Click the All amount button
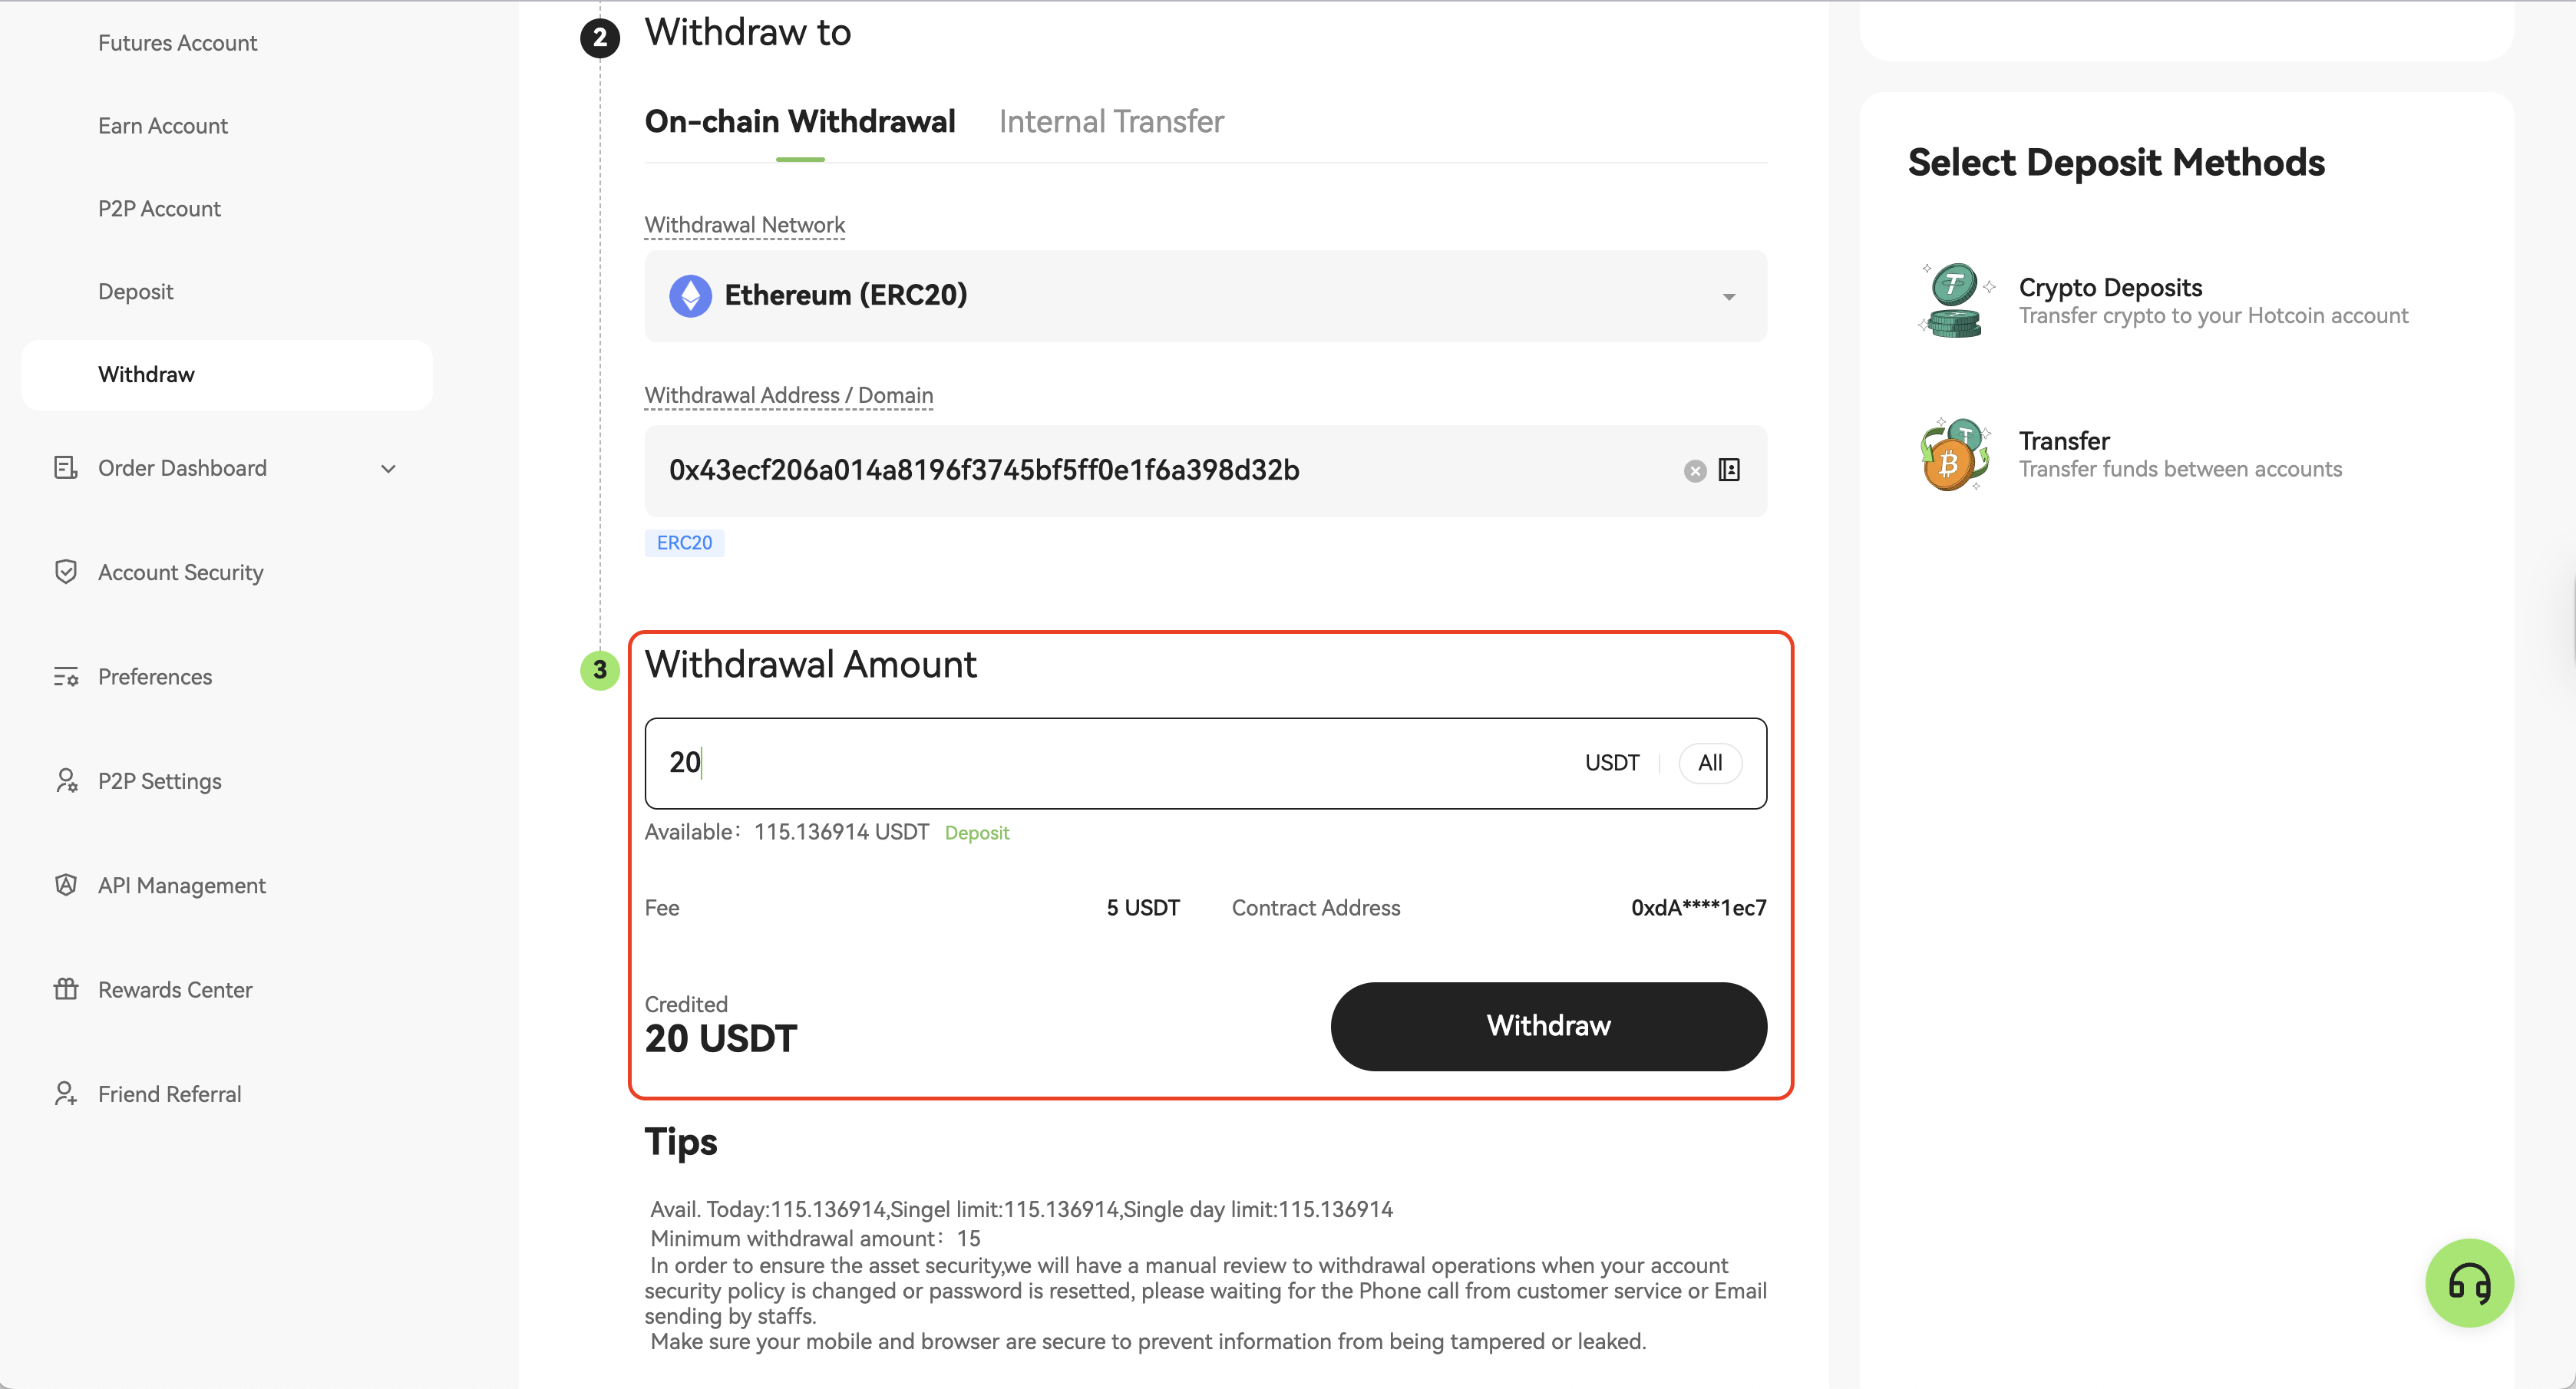The image size is (2576, 1389). [x=1709, y=763]
